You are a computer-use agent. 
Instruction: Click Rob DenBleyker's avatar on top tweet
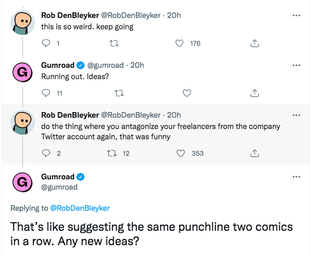click(x=22, y=22)
